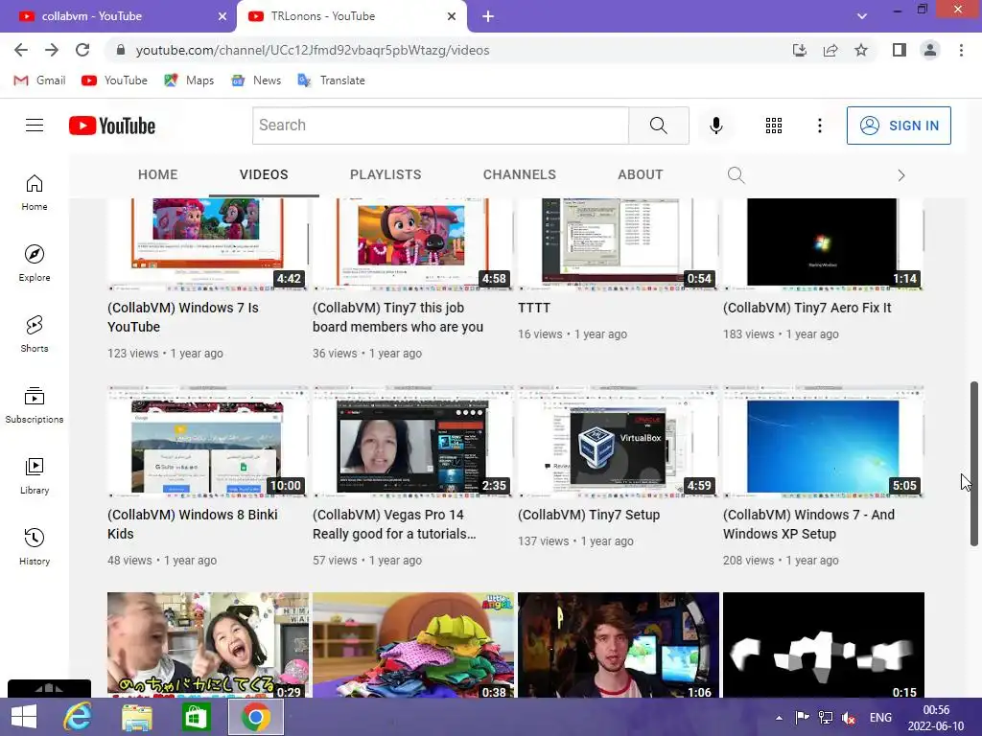
Task: Click the YouTube logo
Action: [112, 126]
